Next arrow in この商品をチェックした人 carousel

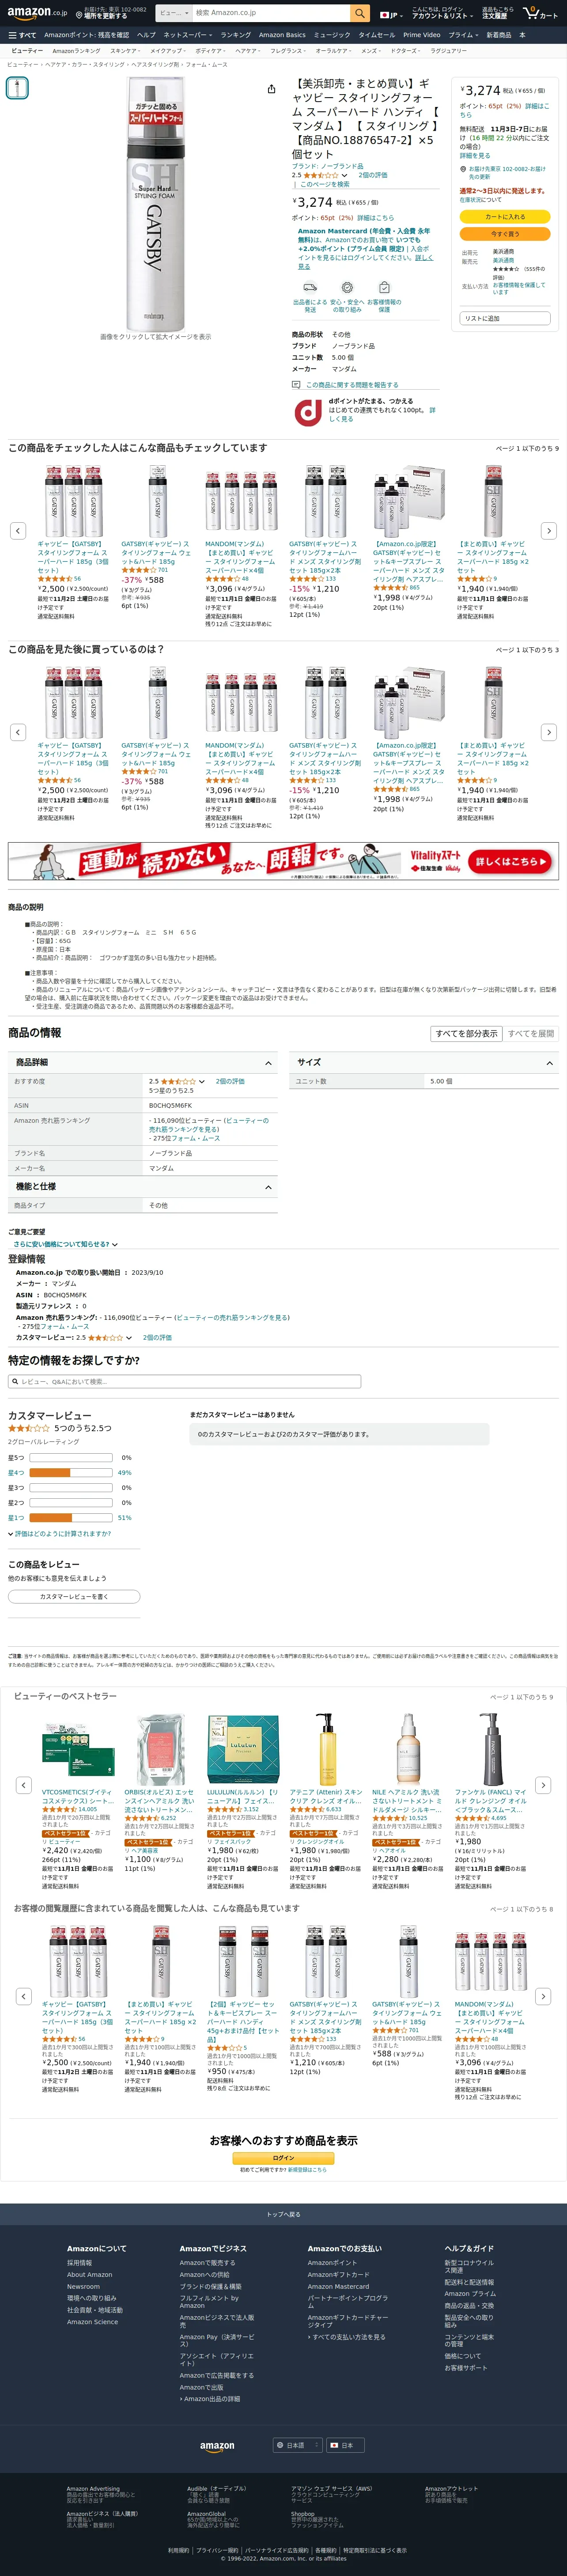548,531
